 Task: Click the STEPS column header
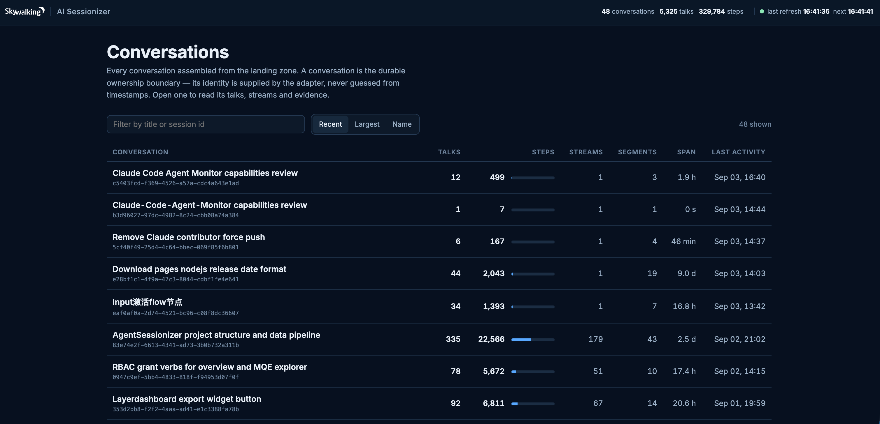[543, 152]
